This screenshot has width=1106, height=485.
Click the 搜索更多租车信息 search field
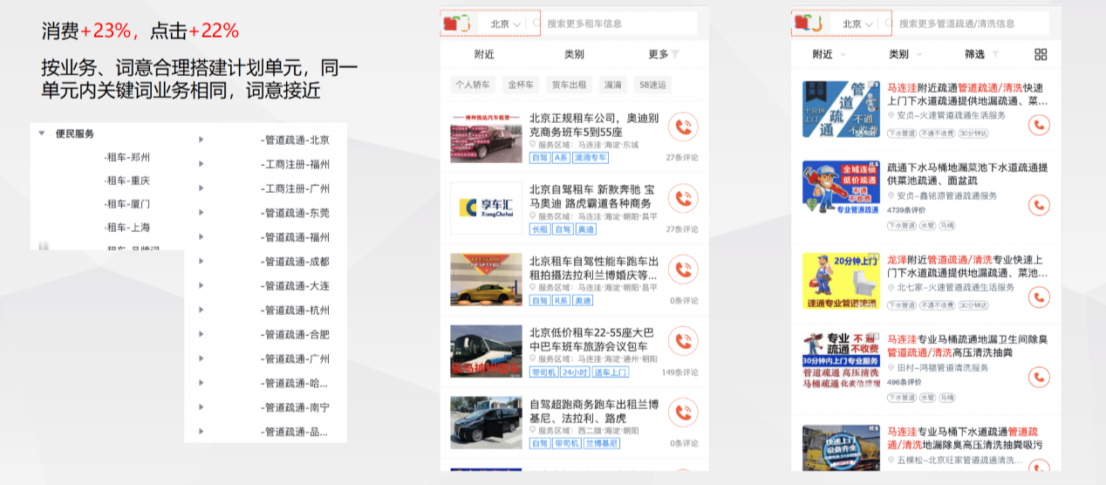point(619,24)
